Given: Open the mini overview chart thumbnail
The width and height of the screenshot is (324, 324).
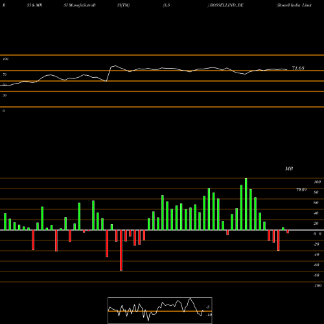Looking at the screenshot, I should pos(160,310).
